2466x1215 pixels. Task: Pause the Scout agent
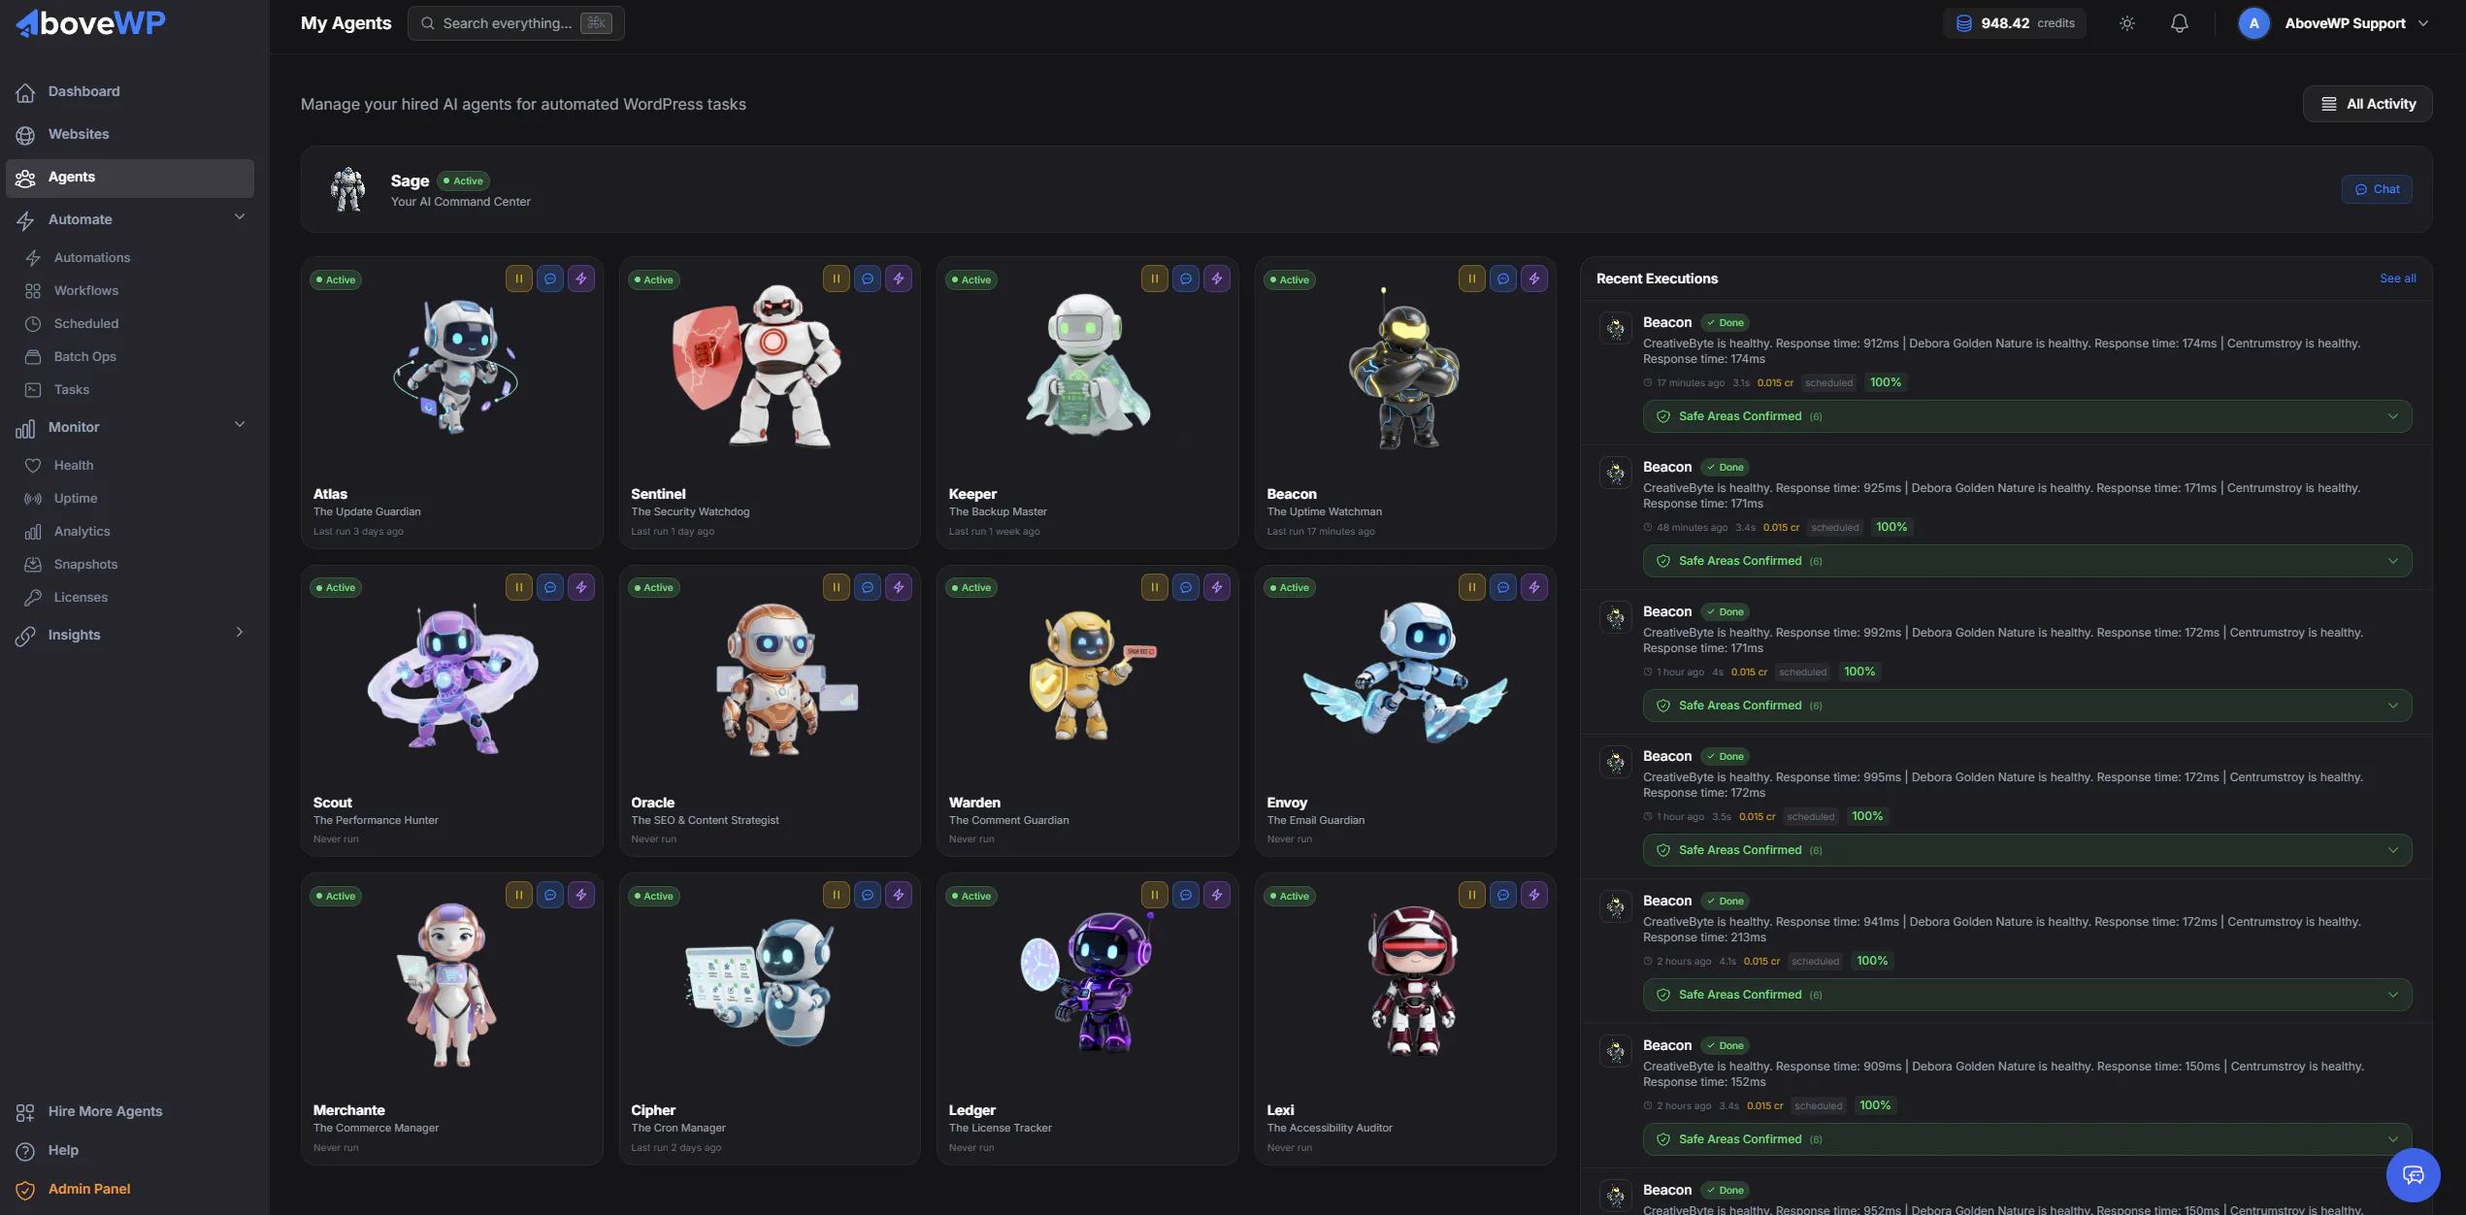(x=518, y=587)
